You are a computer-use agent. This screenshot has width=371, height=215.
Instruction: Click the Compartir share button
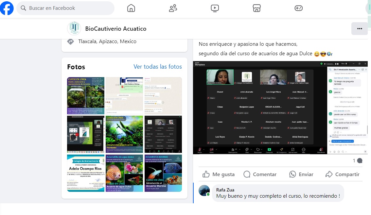coord(343,174)
